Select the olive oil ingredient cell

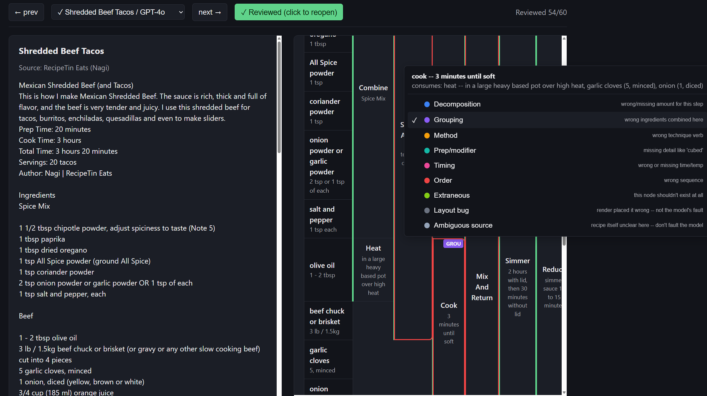328,270
